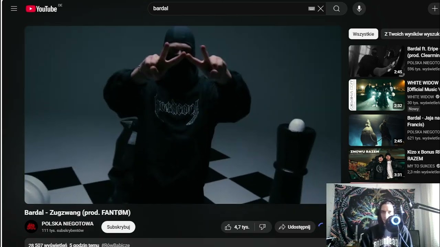440x247 pixels.
Task: Share the video via Udostępnij
Action: tap(295, 227)
